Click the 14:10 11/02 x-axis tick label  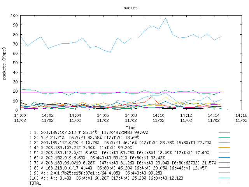[158, 118]
